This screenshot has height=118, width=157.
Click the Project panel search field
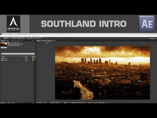tap(18, 54)
